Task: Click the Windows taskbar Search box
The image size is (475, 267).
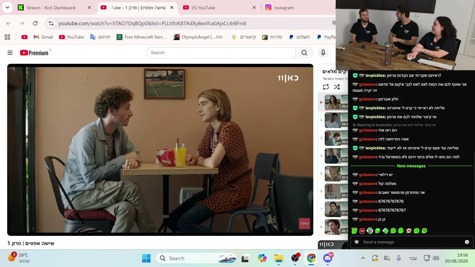Action: [196, 258]
